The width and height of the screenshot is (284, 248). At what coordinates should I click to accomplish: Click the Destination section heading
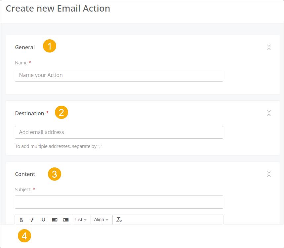(x=29, y=113)
